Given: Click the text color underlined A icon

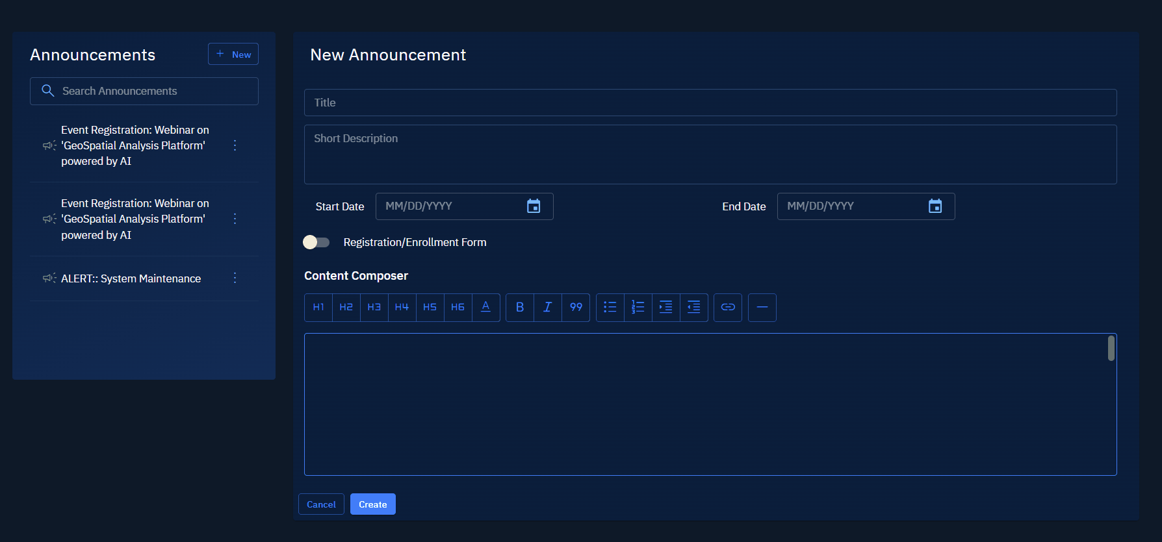Looking at the screenshot, I should coord(485,308).
